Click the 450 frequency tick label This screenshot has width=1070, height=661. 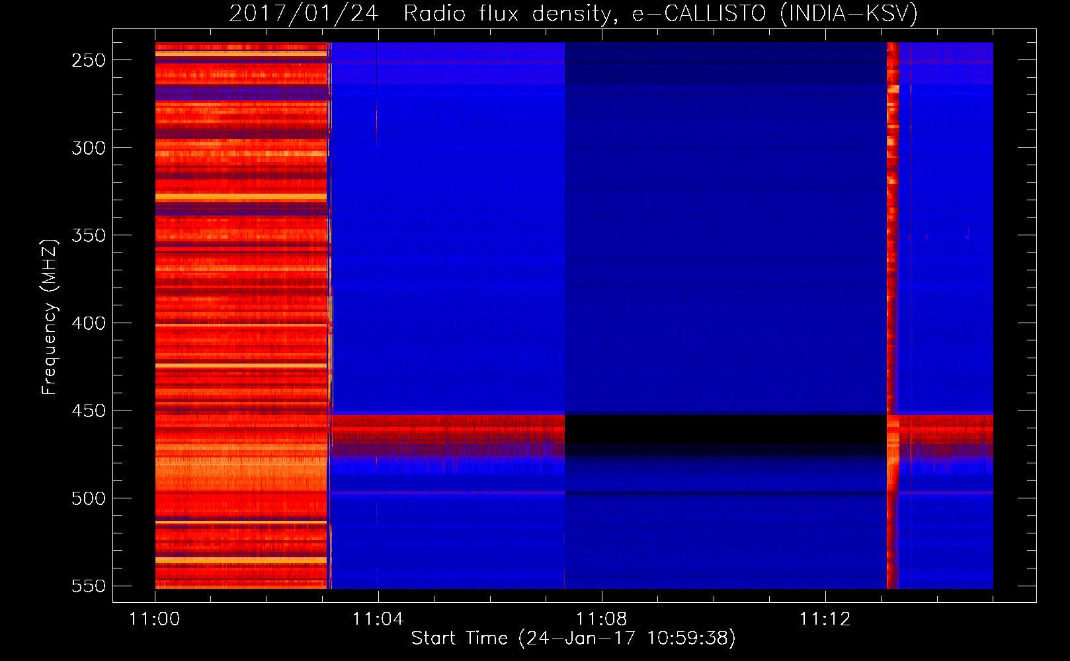(89, 410)
